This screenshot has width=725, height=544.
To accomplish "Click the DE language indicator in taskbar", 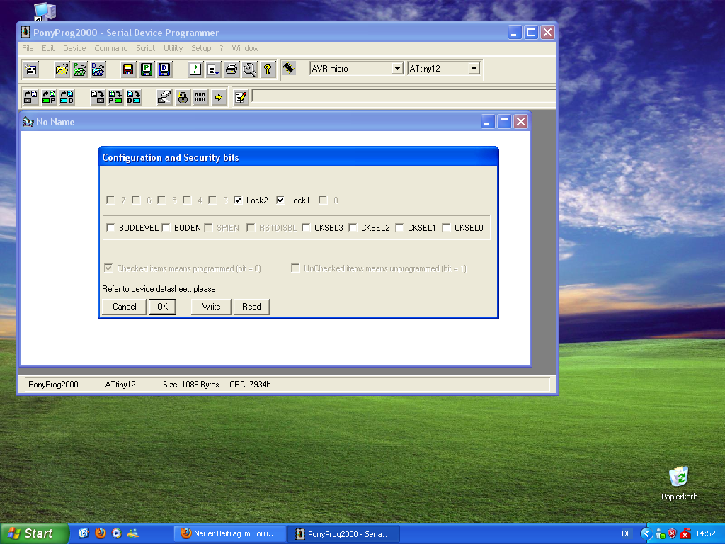I will 627,533.
